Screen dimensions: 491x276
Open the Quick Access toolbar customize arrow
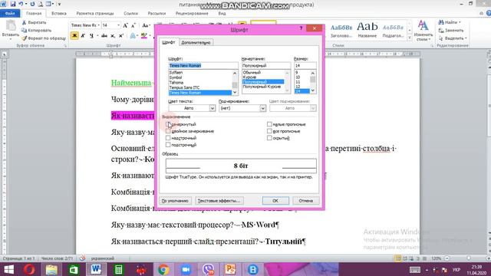(59, 5)
